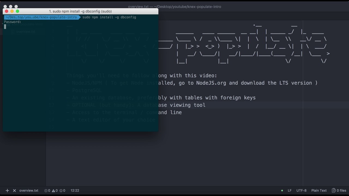Click the plus icon in the status bar

pyautogui.click(x=7, y=191)
